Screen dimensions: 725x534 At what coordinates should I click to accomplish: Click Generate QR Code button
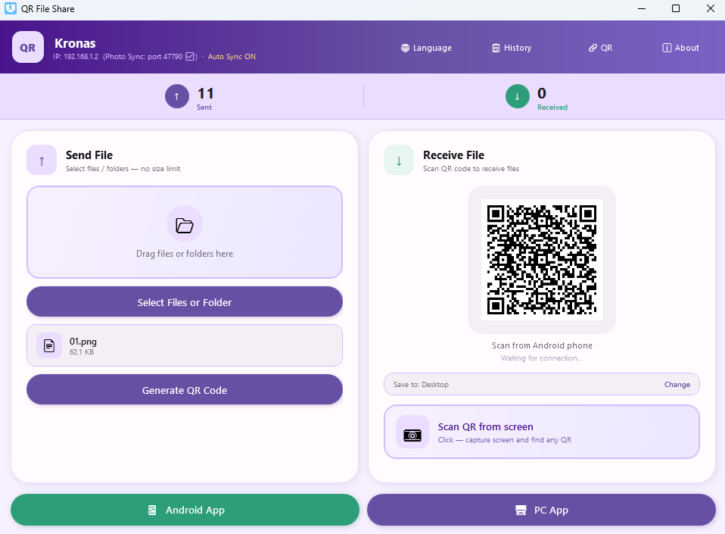tap(185, 389)
